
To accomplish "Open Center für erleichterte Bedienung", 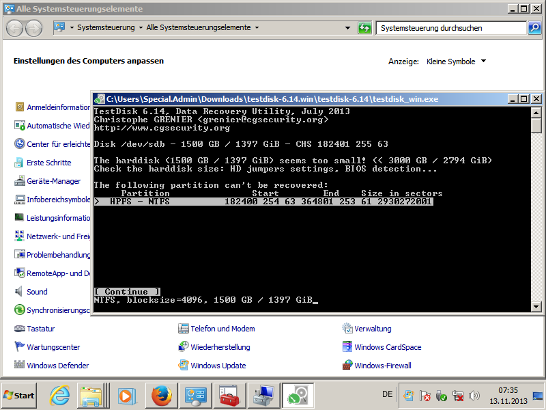I will [x=58, y=144].
